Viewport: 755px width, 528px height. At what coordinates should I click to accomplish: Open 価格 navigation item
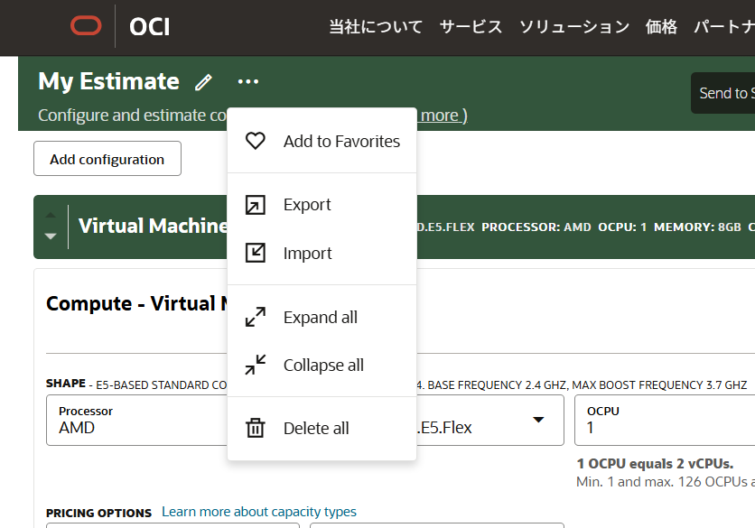pyautogui.click(x=661, y=26)
